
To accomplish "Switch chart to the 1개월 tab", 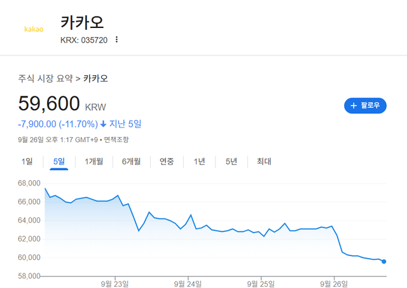I will (x=95, y=161).
